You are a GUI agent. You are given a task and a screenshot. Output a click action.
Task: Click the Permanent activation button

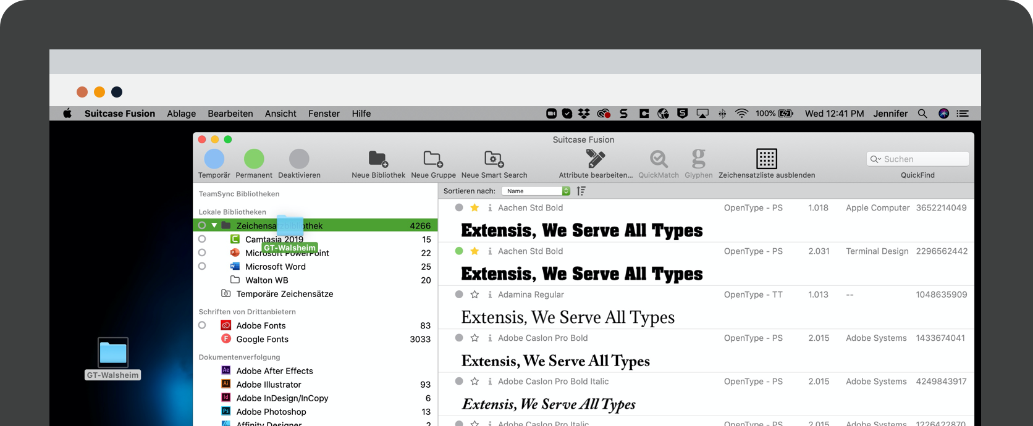click(x=254, y=159)
